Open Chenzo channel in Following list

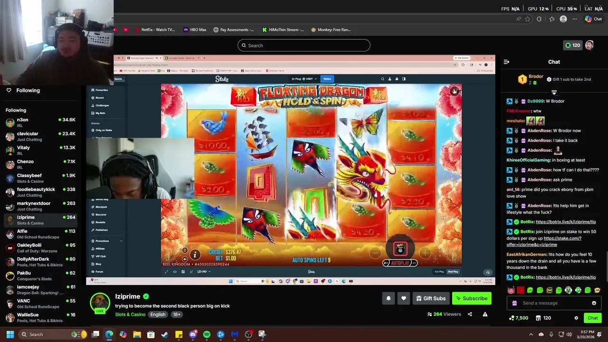tap(40, 164)
